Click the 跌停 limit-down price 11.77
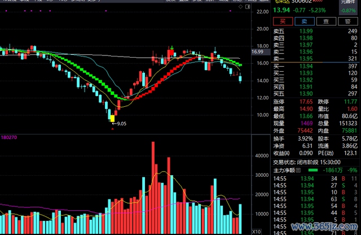The height and width of the screenshot is (235, 361). click(350, 102)
